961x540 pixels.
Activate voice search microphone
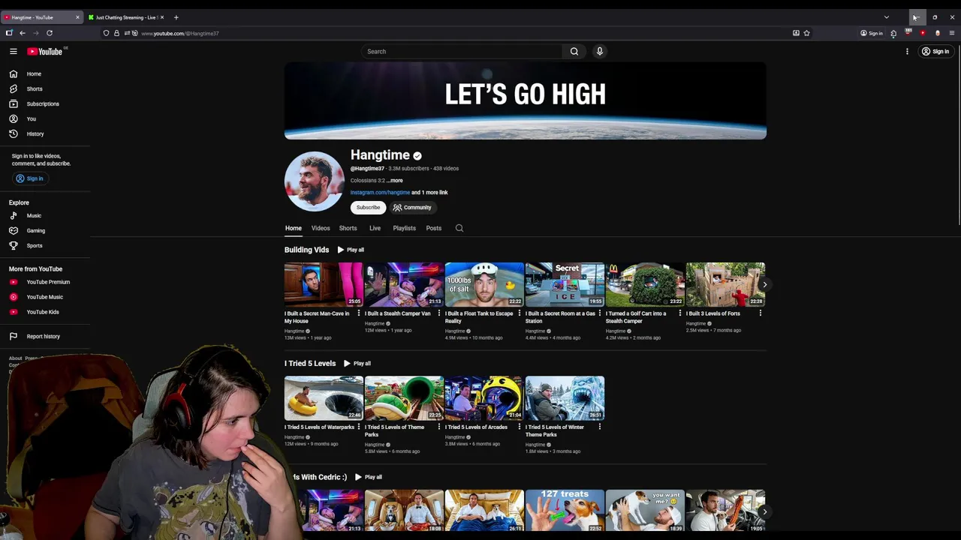pos(599,51)
